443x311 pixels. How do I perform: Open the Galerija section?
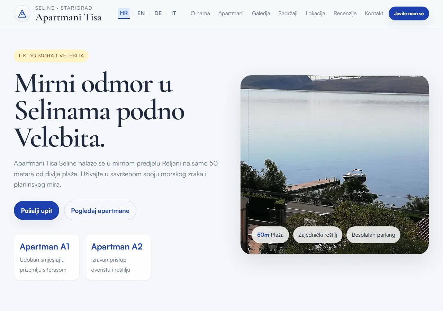tap(261, 13)
